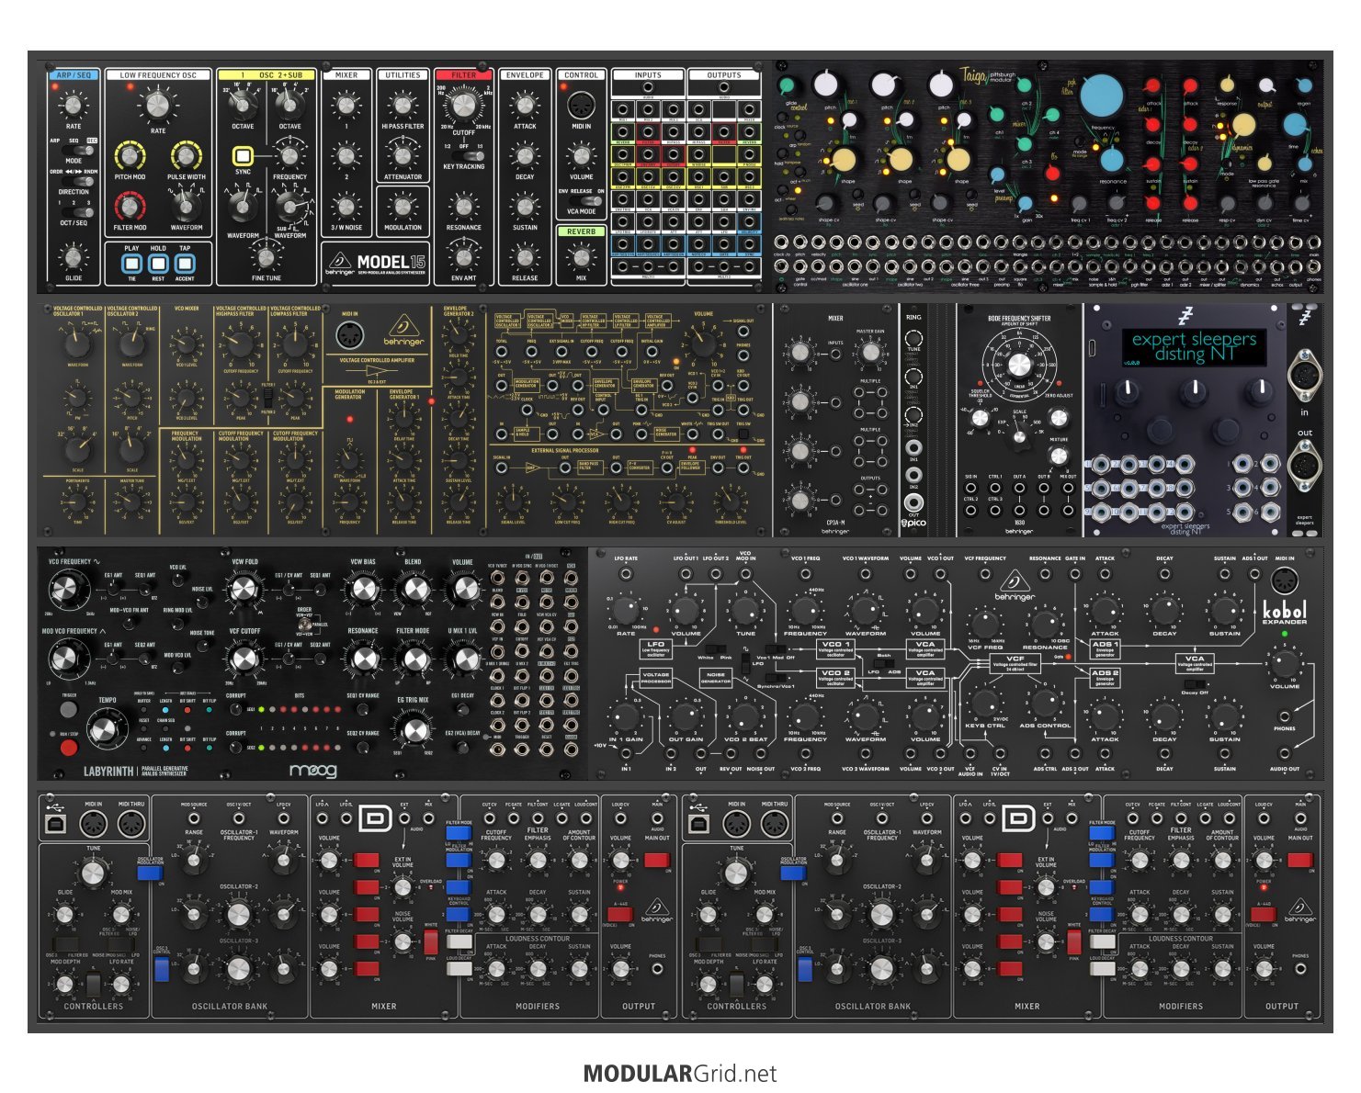Click the HI PASS FILTER knob in Utilities
This screenshot has width=1361, height=1093.
coord(403,104)
